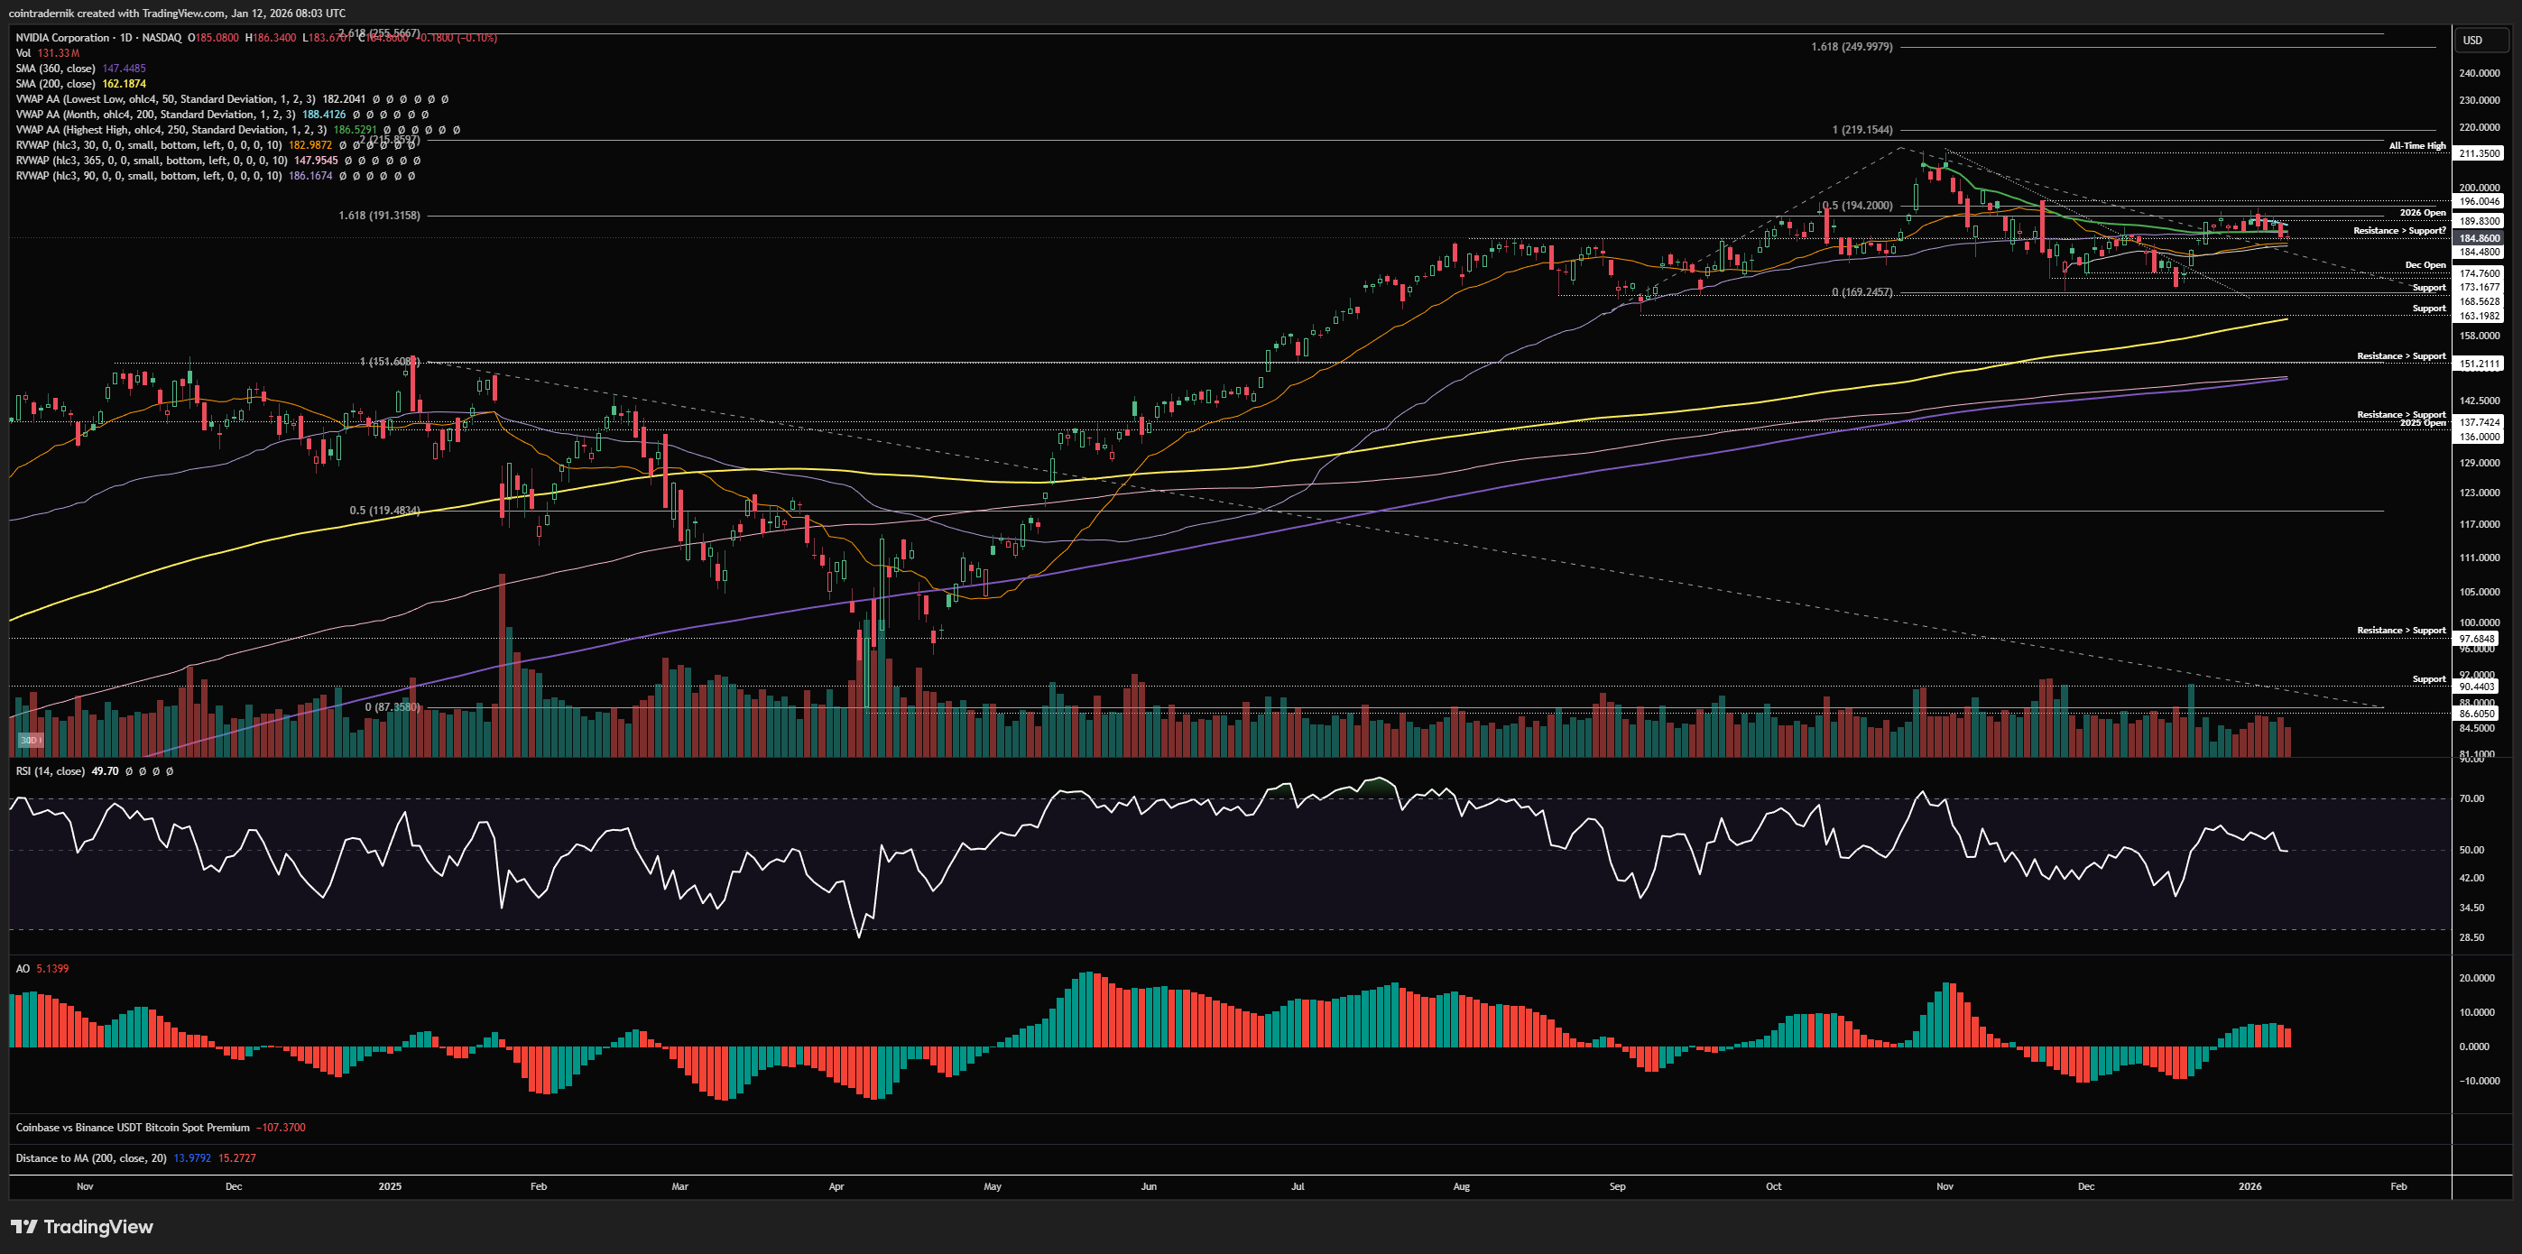Click the AO indicator pane label

pos(23,968)
